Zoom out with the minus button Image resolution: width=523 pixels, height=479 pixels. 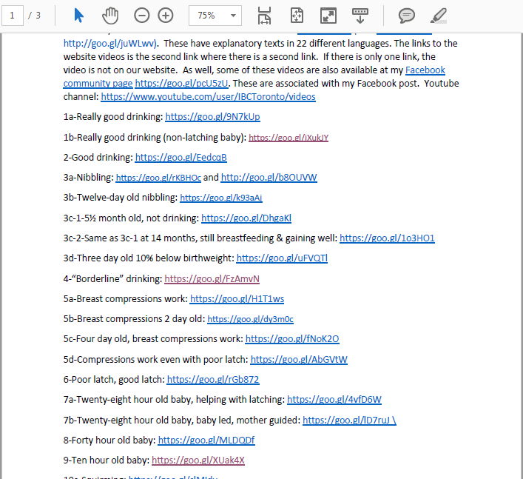point(142,16)
